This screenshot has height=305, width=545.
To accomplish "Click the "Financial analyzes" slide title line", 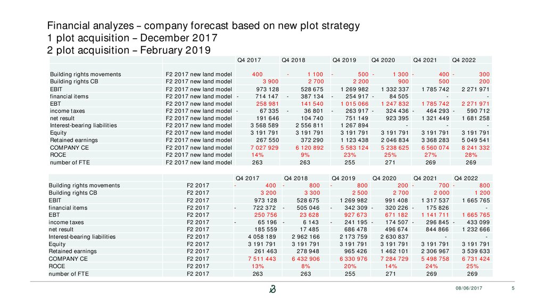I will point(203,26).
